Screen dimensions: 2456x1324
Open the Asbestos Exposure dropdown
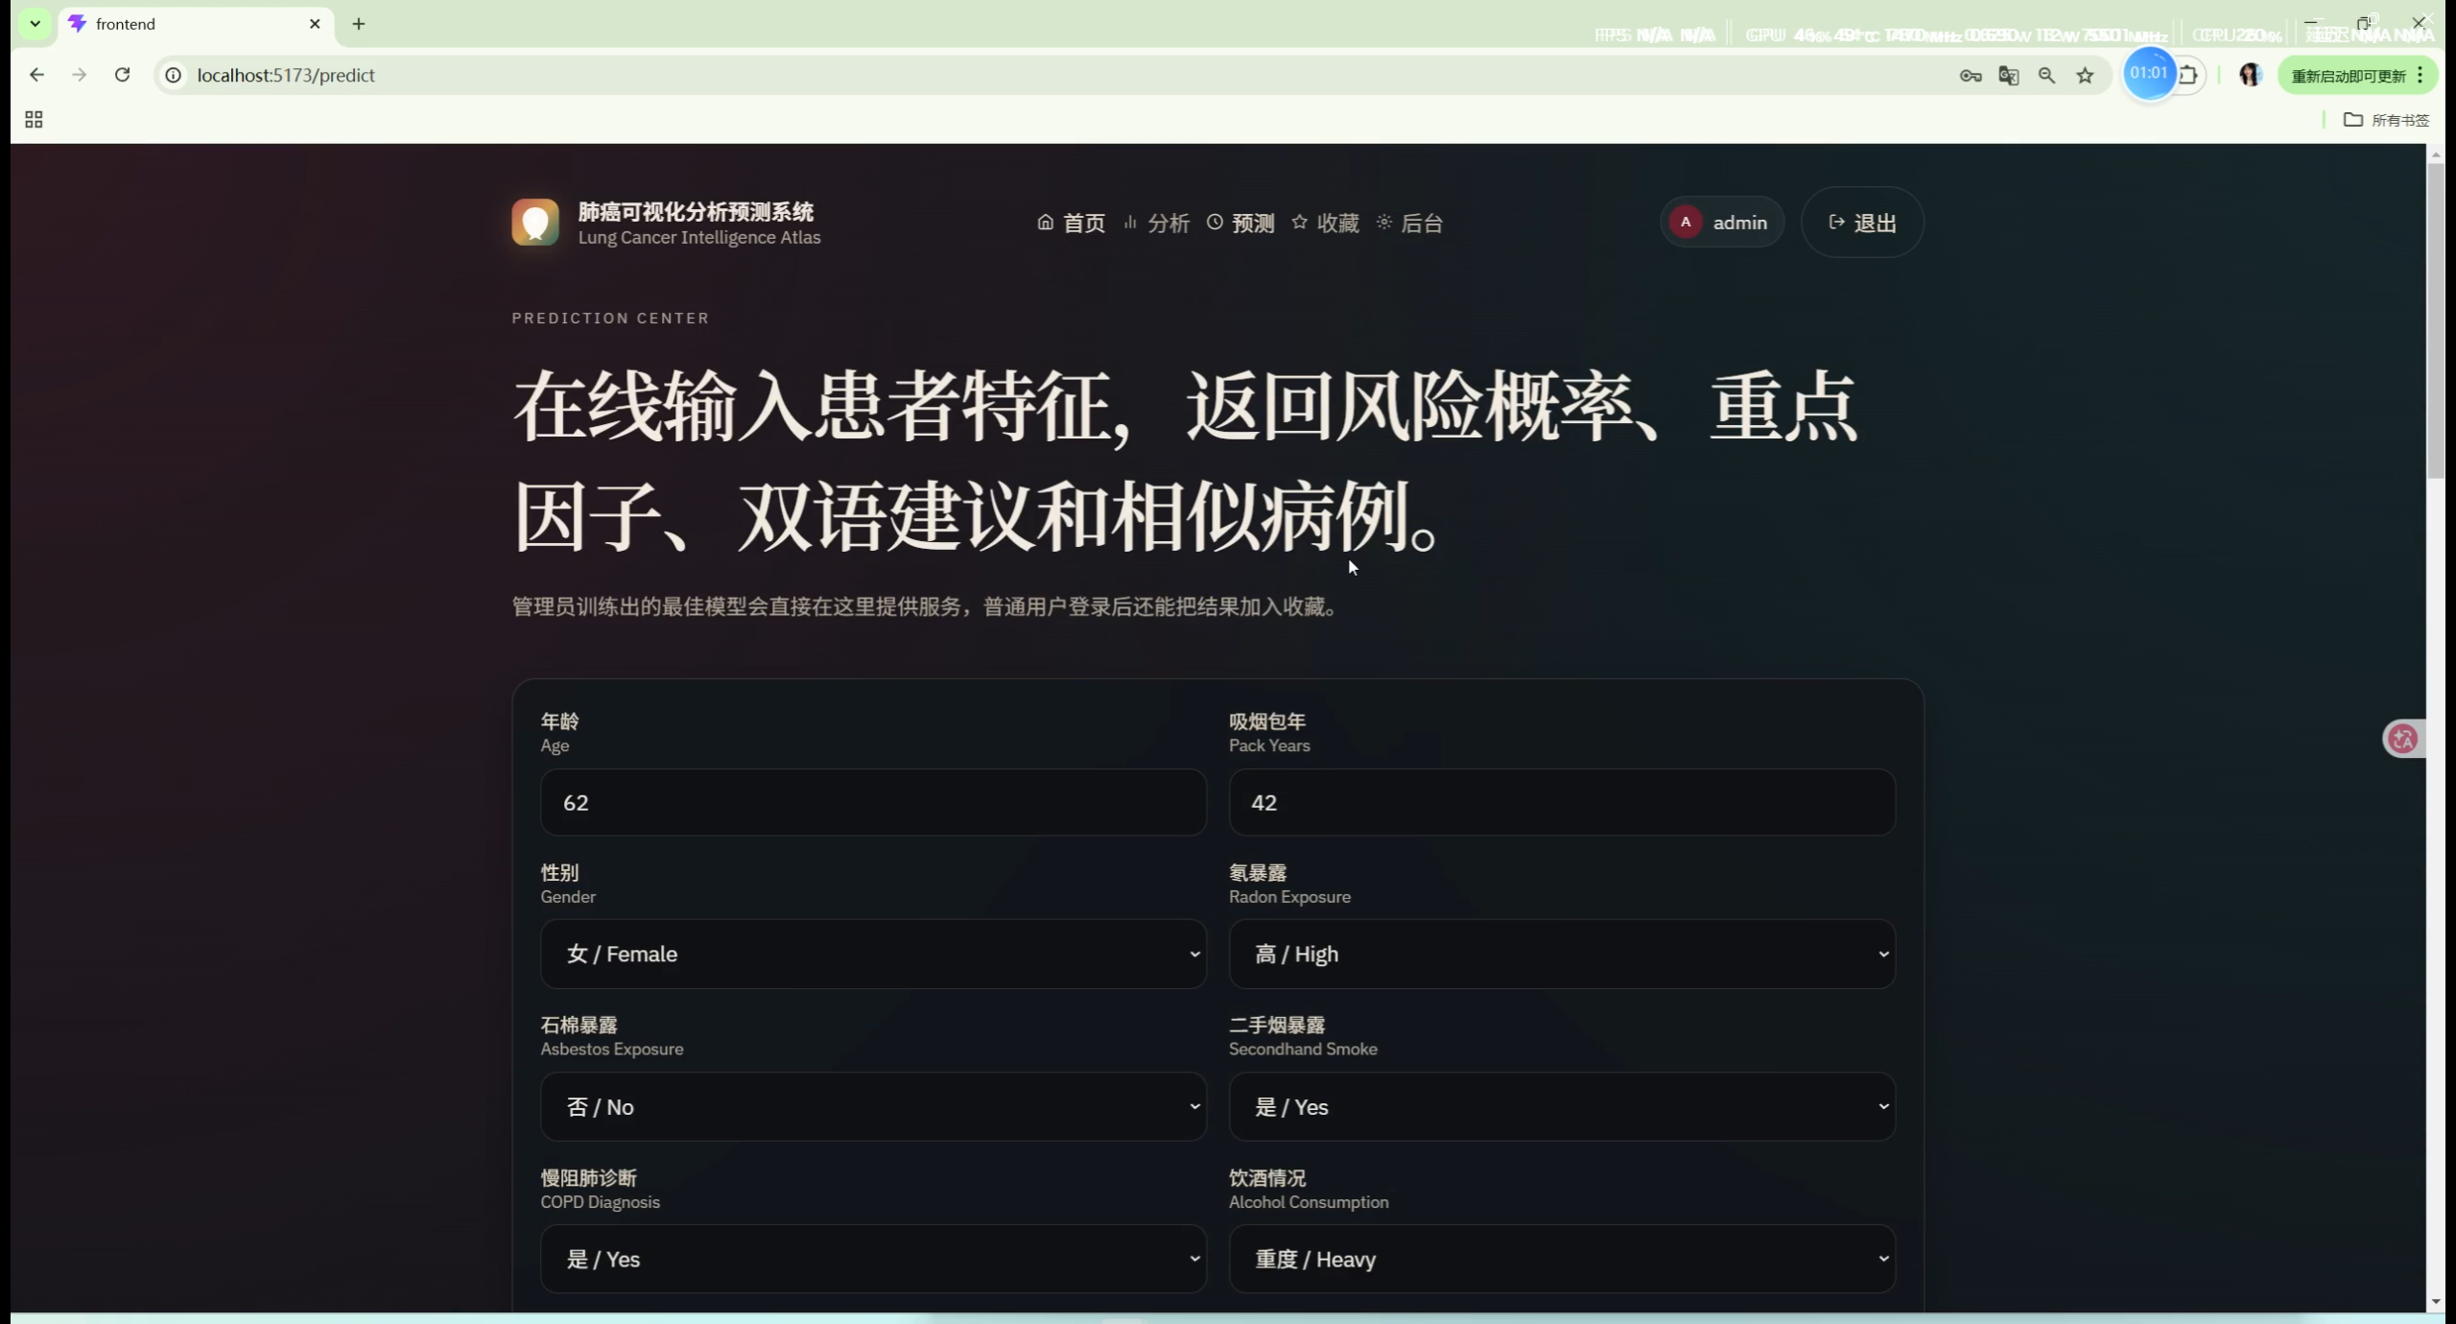872,1106
